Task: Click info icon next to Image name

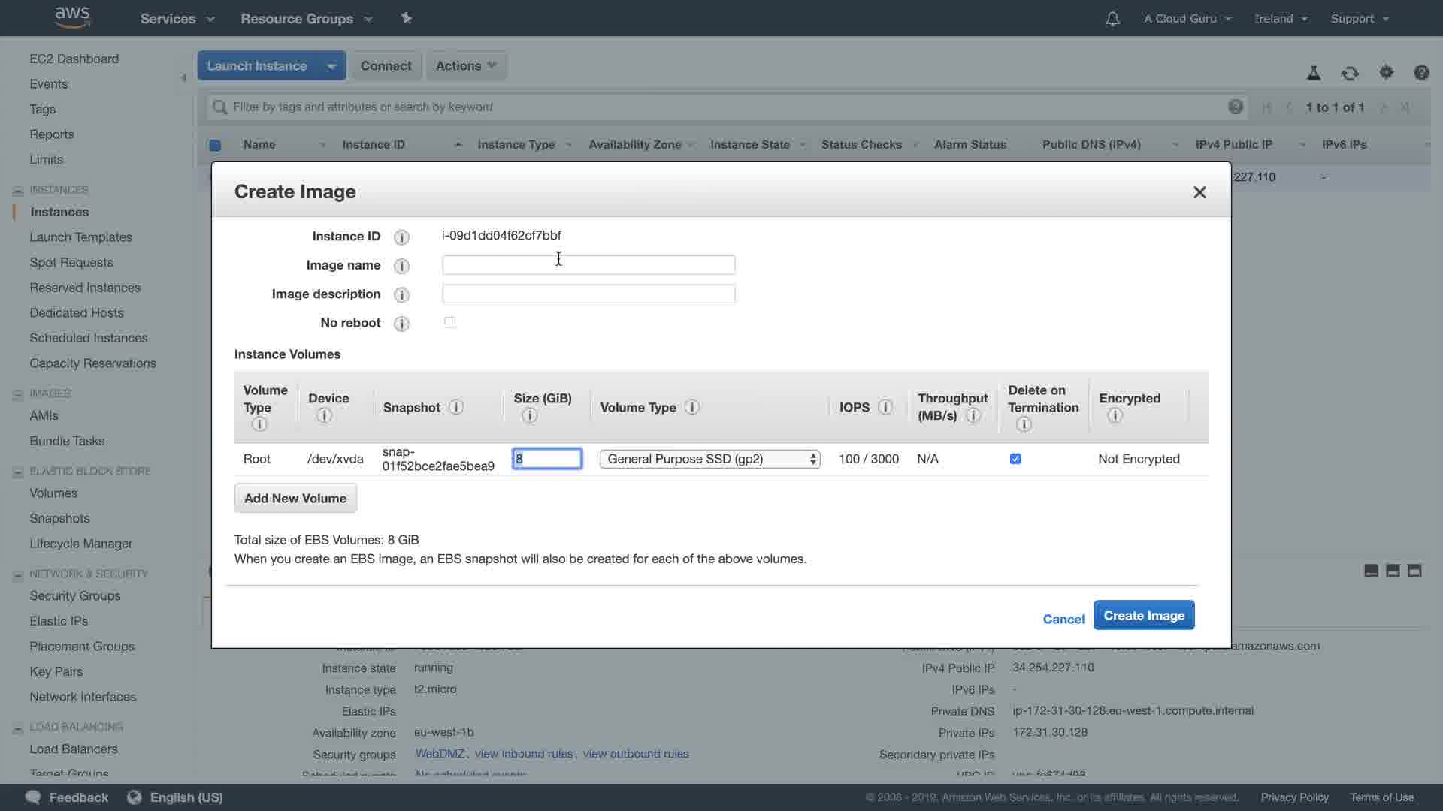Action: point(401,266)
